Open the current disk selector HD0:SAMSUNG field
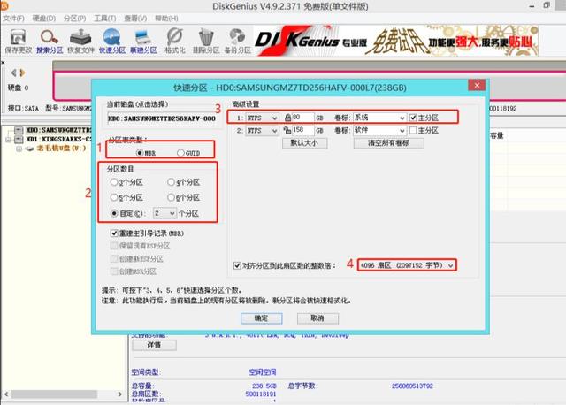 coord(162,118)
